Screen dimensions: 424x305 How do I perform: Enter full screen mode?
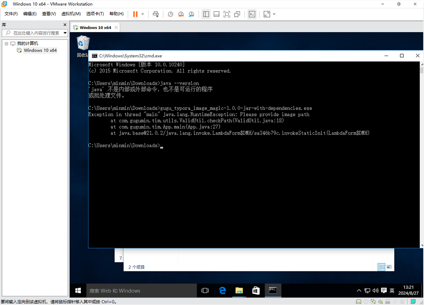(x=227, y=14)
